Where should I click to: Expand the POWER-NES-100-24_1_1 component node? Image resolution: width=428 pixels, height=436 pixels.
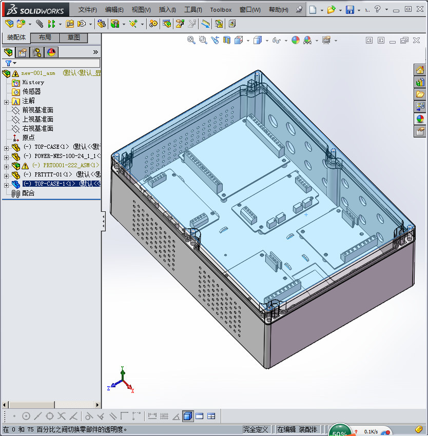click(6, 157)
